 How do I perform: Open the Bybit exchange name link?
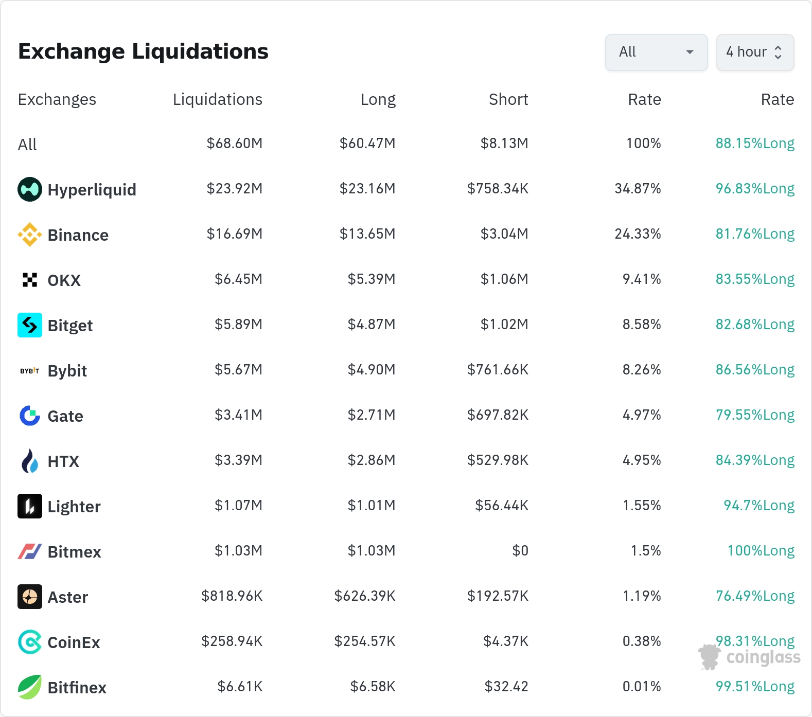tap(67, 371)
